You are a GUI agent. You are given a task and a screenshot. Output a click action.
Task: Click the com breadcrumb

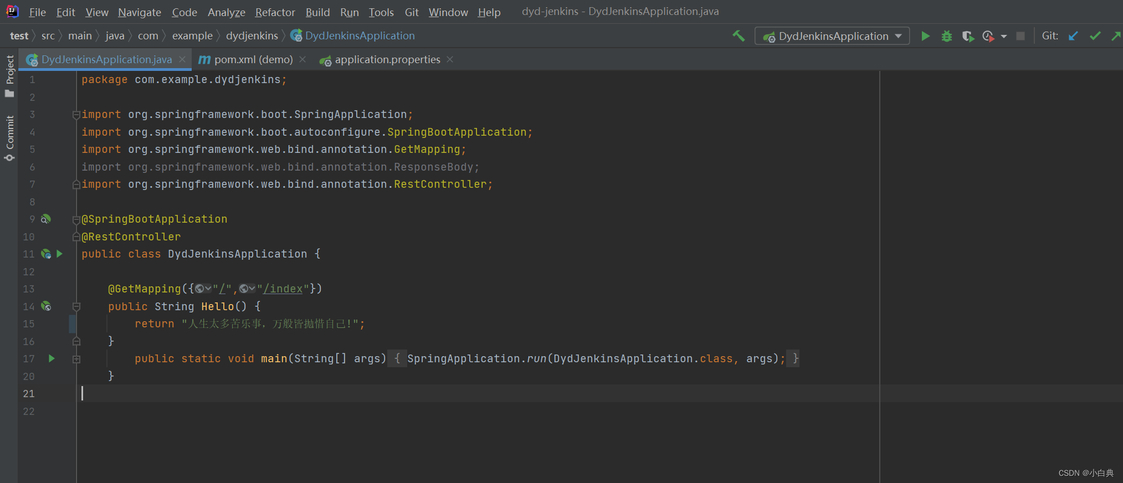(148, 36)
